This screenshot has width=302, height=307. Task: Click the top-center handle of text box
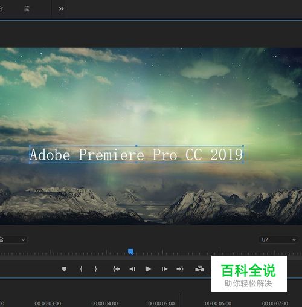137,146
